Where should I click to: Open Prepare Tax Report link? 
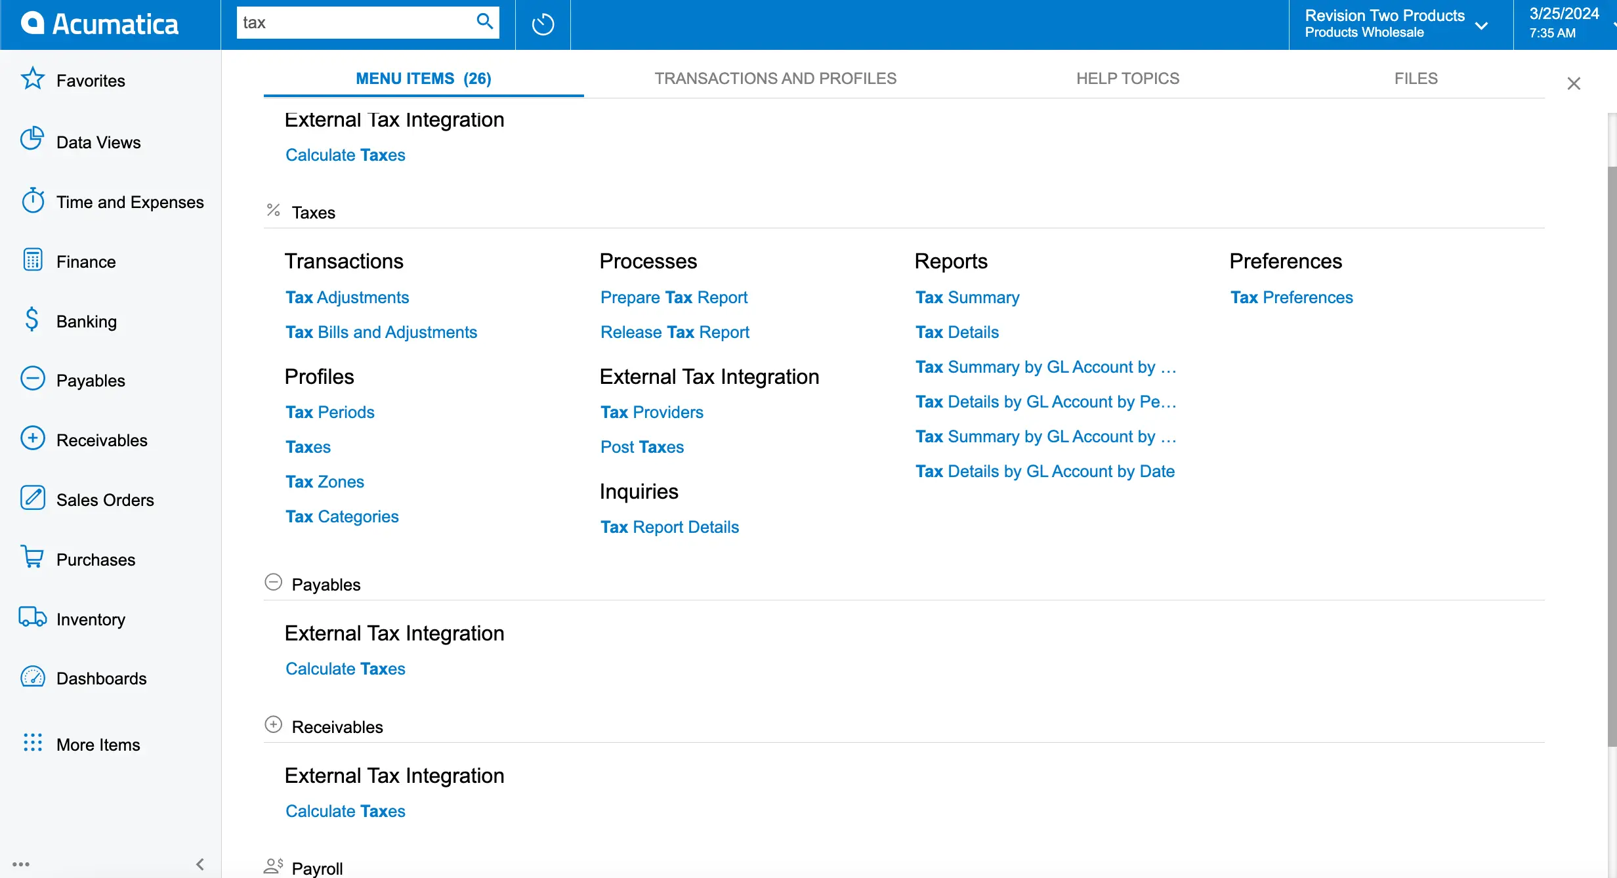click(x=675, y=297)
